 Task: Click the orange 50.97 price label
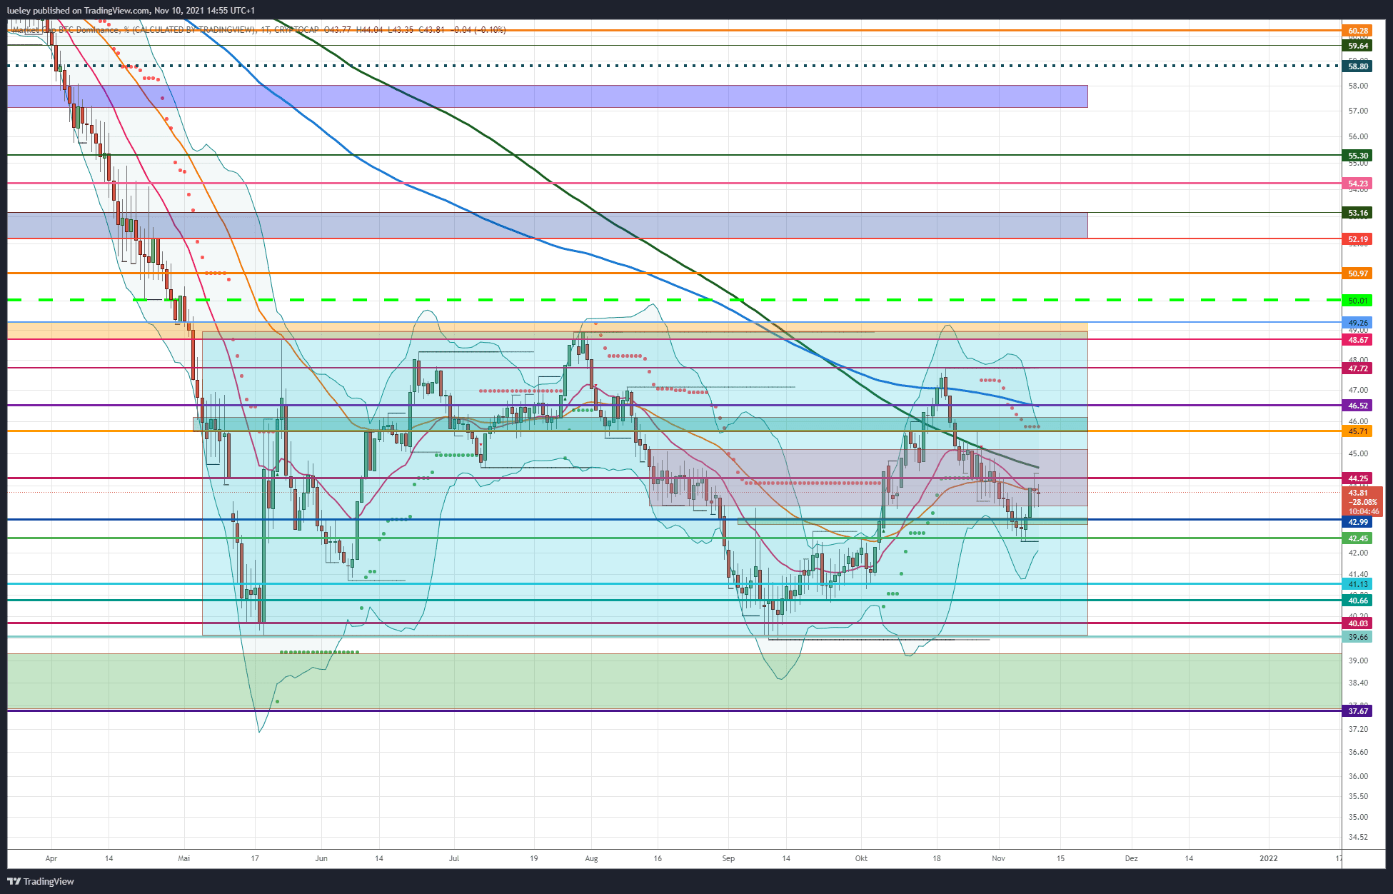(1358, 273)
